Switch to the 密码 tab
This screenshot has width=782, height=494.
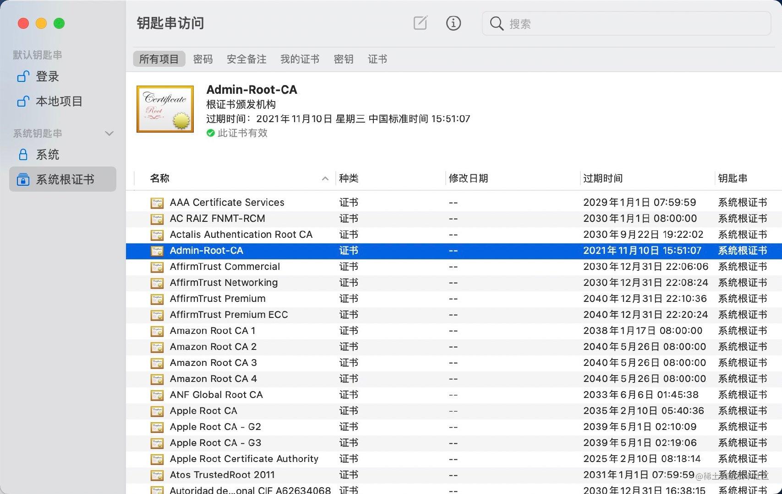click(x=203, y=59)
